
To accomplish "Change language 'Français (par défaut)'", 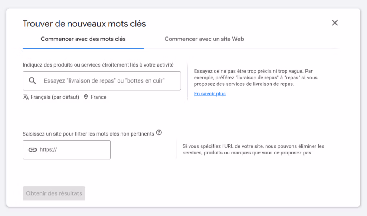I will (55, 97).
